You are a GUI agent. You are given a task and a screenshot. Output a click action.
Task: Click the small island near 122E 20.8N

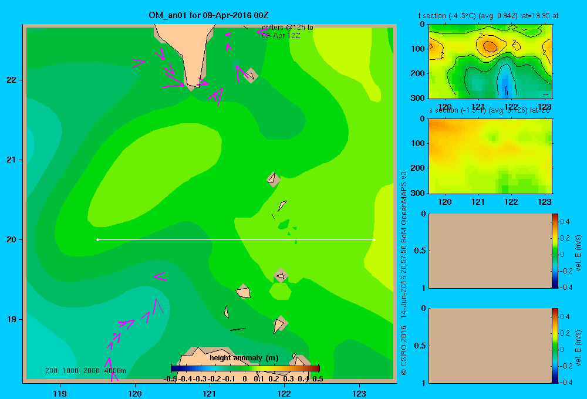[x=274, y=179]
